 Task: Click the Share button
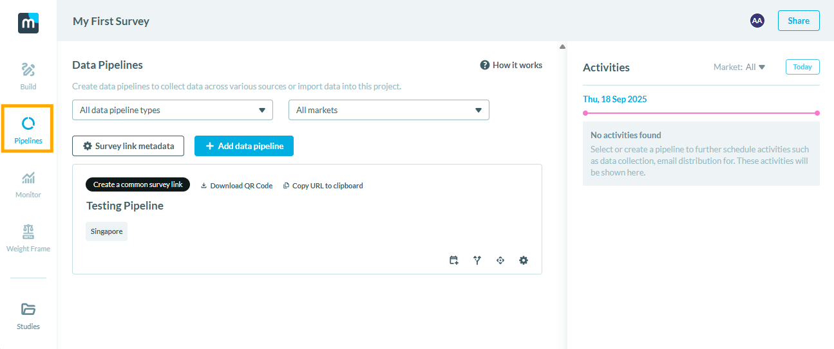pos(799,21)
